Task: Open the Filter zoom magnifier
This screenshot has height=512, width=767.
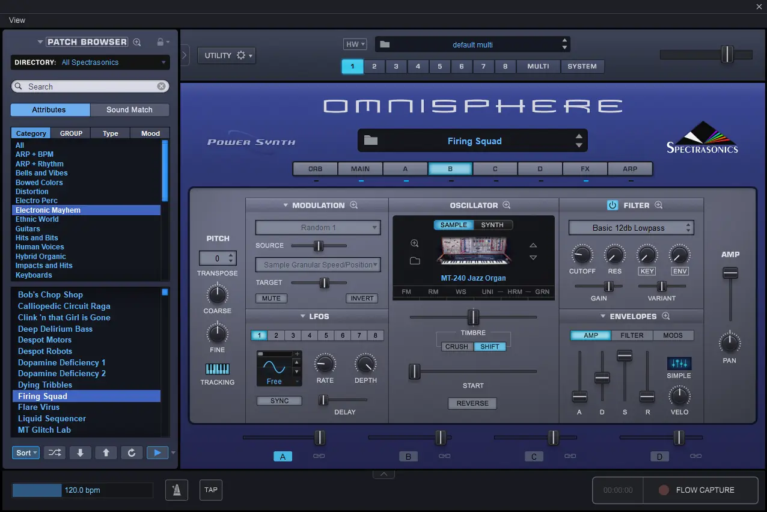Action: click(x=659, y=205)
